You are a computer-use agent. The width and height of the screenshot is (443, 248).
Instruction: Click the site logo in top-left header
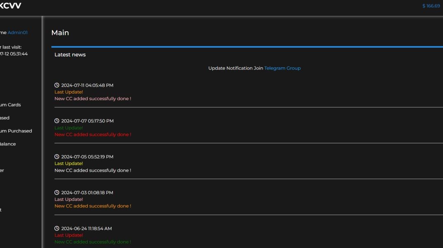[10, 6]
